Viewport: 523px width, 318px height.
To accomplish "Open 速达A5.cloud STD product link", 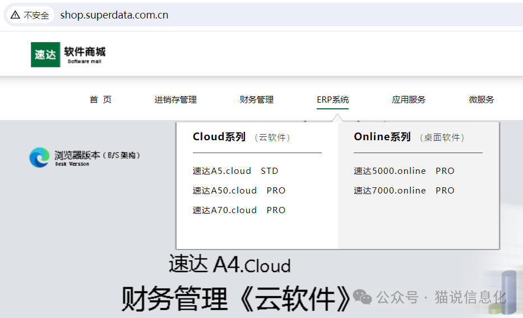I will (x=235, y=171).
